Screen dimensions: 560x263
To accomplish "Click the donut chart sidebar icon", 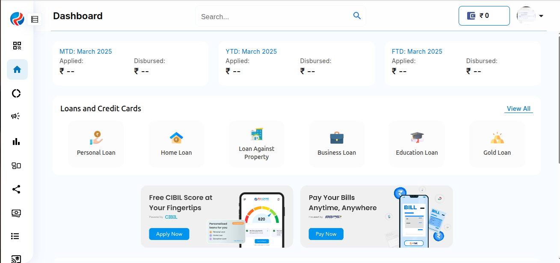I will 16,93.
